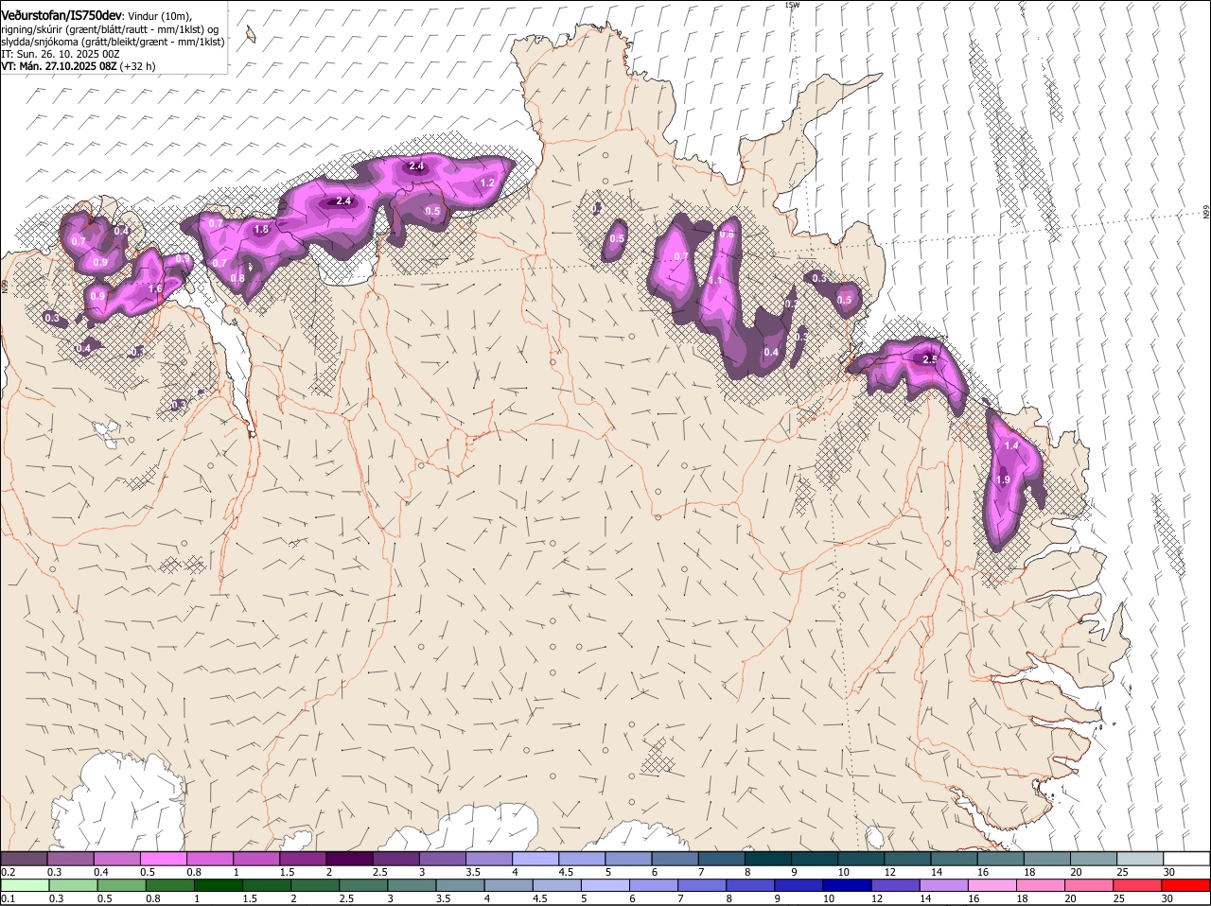The width and height of the screenshot is (1211, 906).
Task: Pick the purple-scale swatch between 3.5 and 4
Action: pyautogui.click(x=489, y=858)
